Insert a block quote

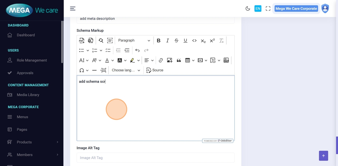pyautogui.click(x=179, y=60)
